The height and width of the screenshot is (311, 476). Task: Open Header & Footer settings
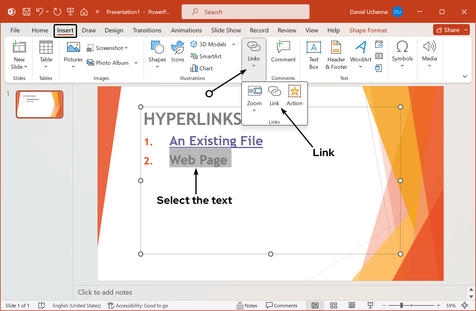tap(336, 56)
